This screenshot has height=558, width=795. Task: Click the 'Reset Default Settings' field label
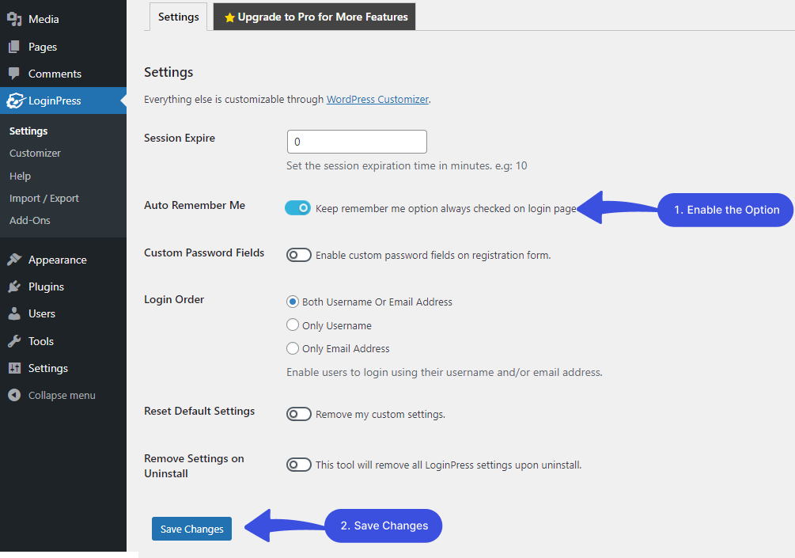click(x=199, y=411)
